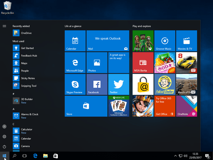Open Settings gear in Start menu
This screenshot has width=213, height=160.
click(x=4, y=136)
